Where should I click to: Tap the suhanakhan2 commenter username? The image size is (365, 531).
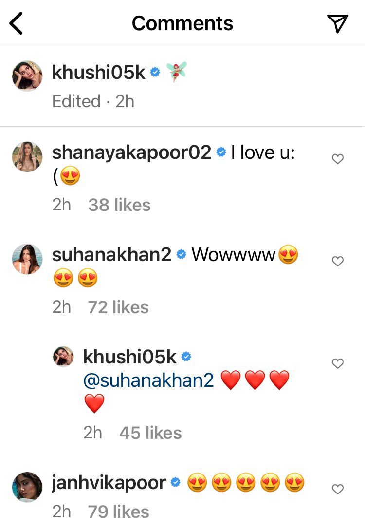(111, 255)
